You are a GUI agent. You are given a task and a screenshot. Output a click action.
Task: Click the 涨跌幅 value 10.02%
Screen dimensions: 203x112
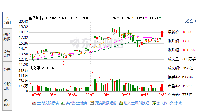[188, 50]
